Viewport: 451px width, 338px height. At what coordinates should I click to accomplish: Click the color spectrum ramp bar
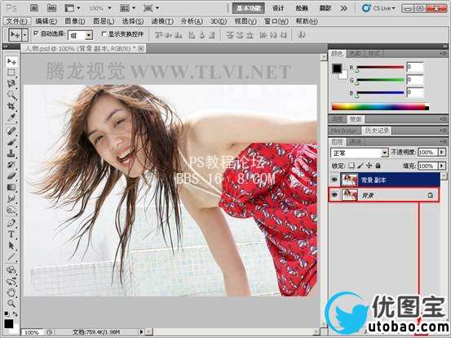coord(380,107)
